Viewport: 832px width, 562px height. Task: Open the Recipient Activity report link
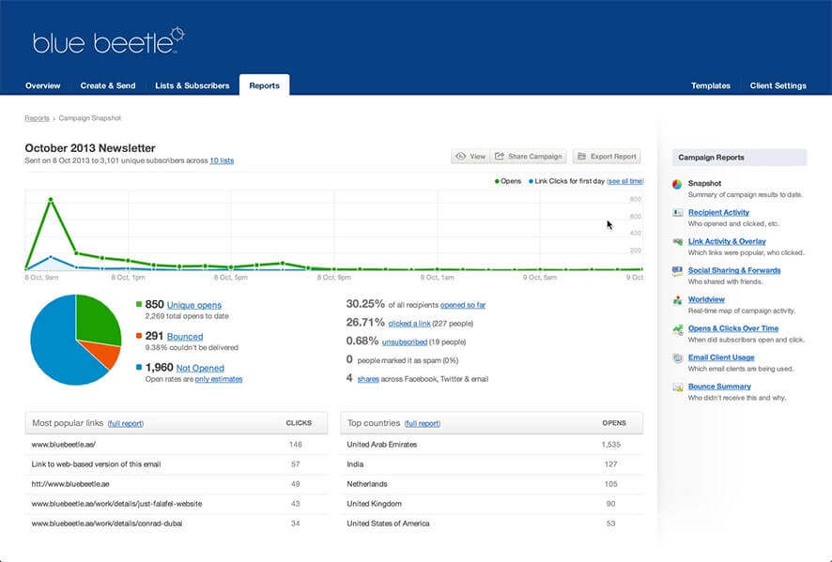point(718,213)
